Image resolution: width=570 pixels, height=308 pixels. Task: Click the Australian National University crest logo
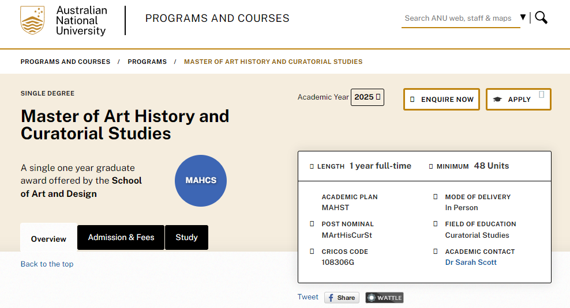(x=32, y=21)
